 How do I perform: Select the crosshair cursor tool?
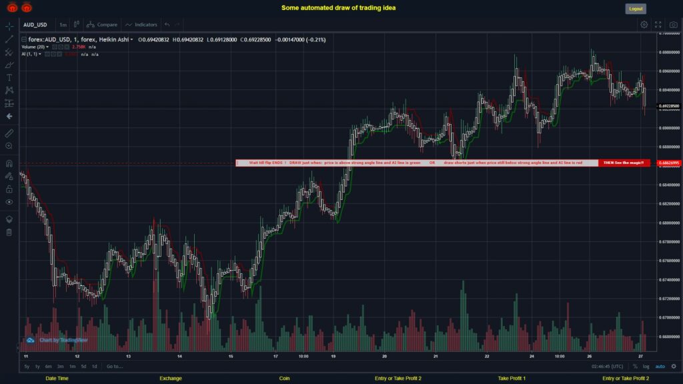pos(9,26)
